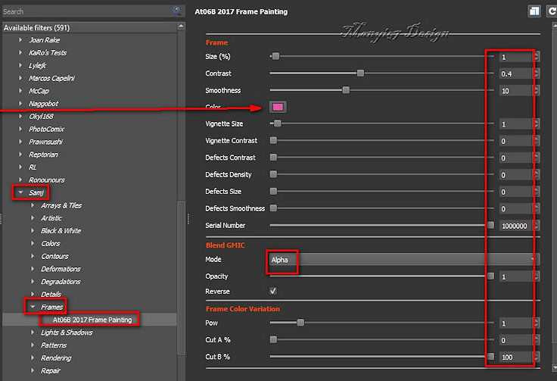Open the Lights & Shadows subfolder

[66, 333]
